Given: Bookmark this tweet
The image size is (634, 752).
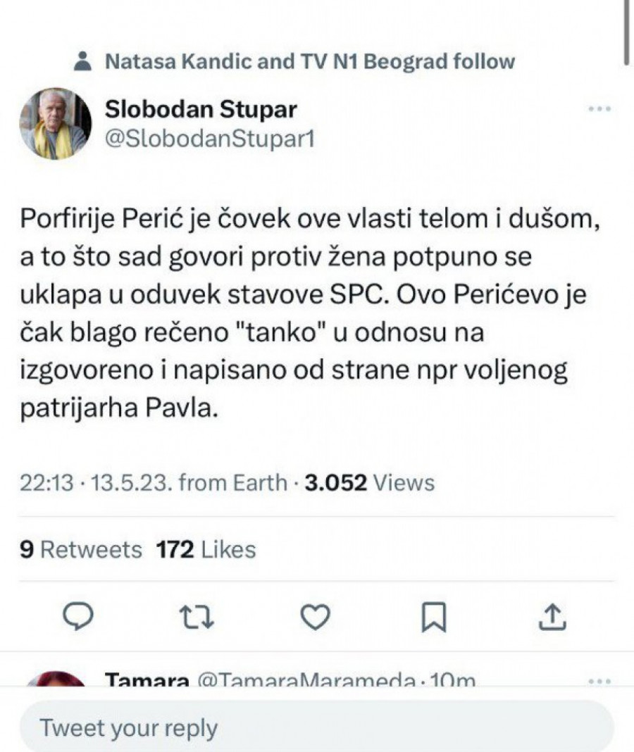Looking at the screenshot, I should coord(434,618).
